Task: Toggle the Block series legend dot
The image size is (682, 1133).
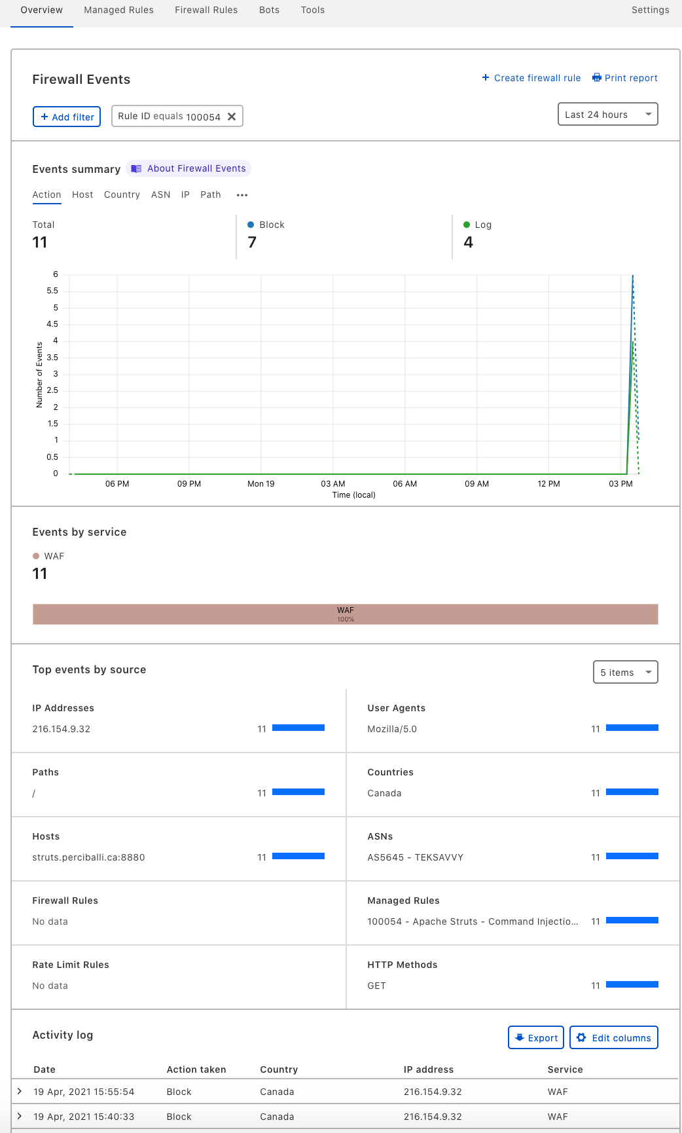Action: [x=251, y=225]
